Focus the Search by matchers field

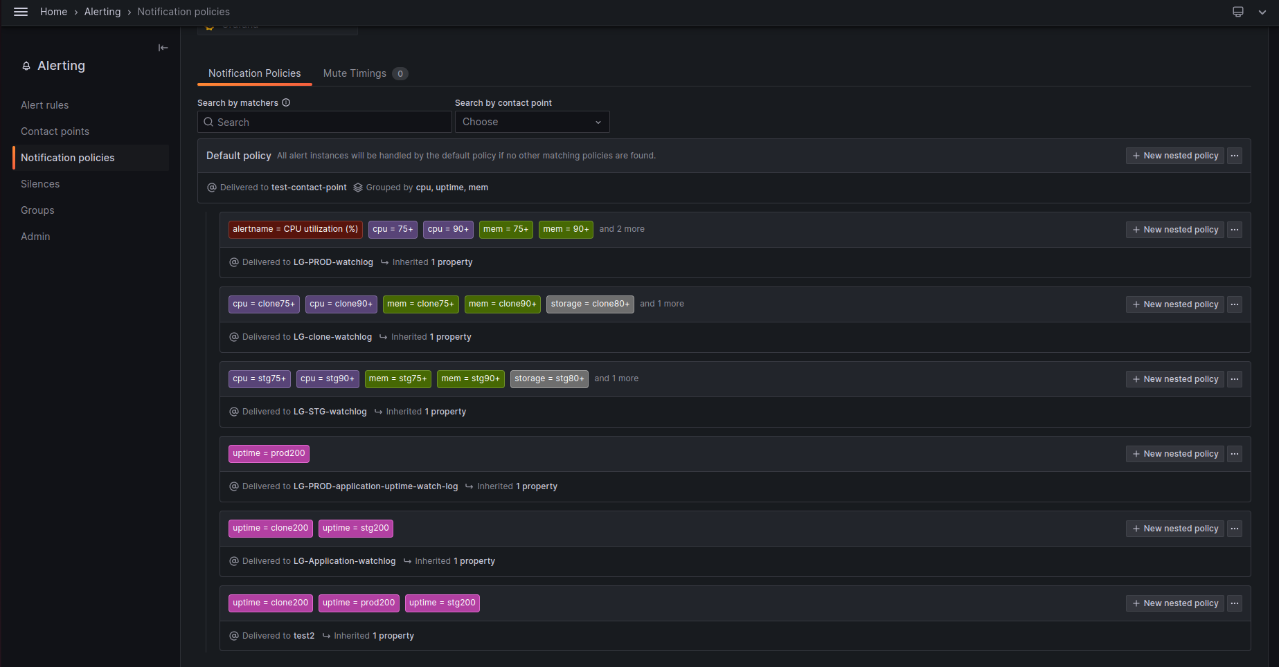325,122
